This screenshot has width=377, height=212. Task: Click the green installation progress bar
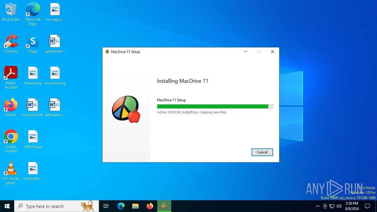215,107
